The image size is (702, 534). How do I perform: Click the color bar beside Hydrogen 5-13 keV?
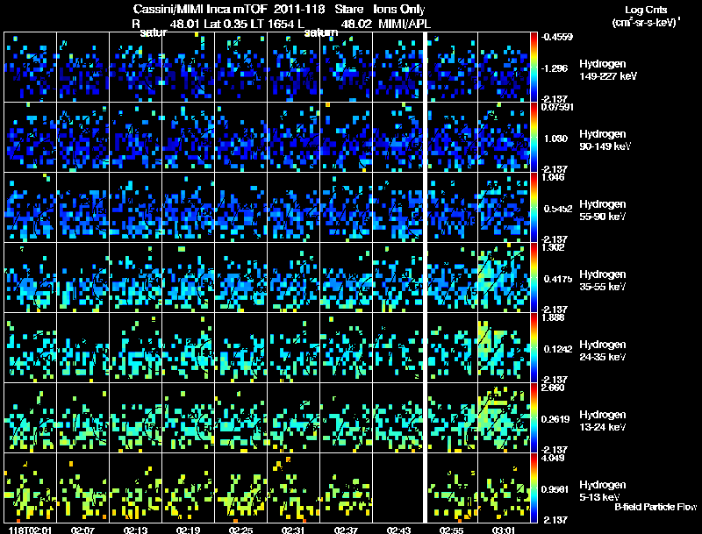click(534, 488)
